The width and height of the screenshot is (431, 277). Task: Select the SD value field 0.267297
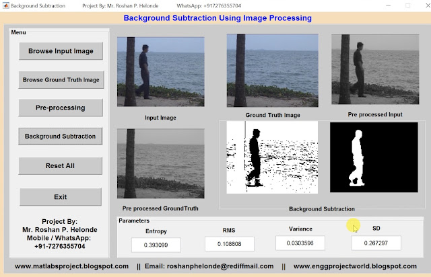click(x=376, y=243)
